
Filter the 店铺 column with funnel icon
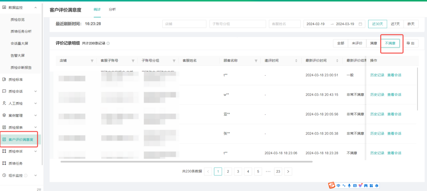92,61
